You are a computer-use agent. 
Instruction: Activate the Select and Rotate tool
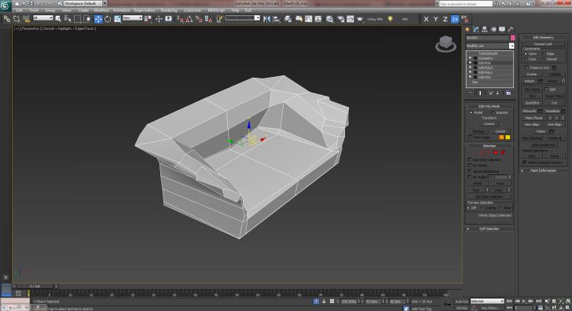(x=108, y=19)
